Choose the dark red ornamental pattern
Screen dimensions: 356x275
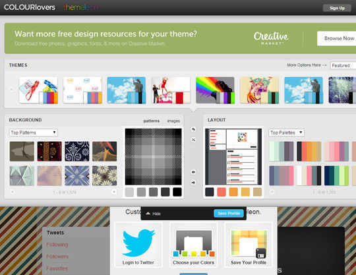point(49,151)
